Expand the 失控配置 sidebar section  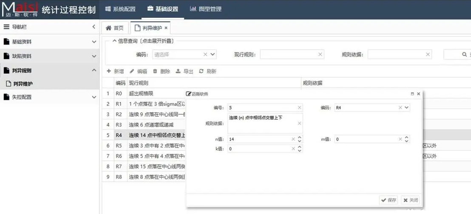point(50,97)
